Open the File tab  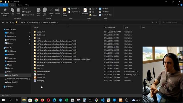point(4,5)
